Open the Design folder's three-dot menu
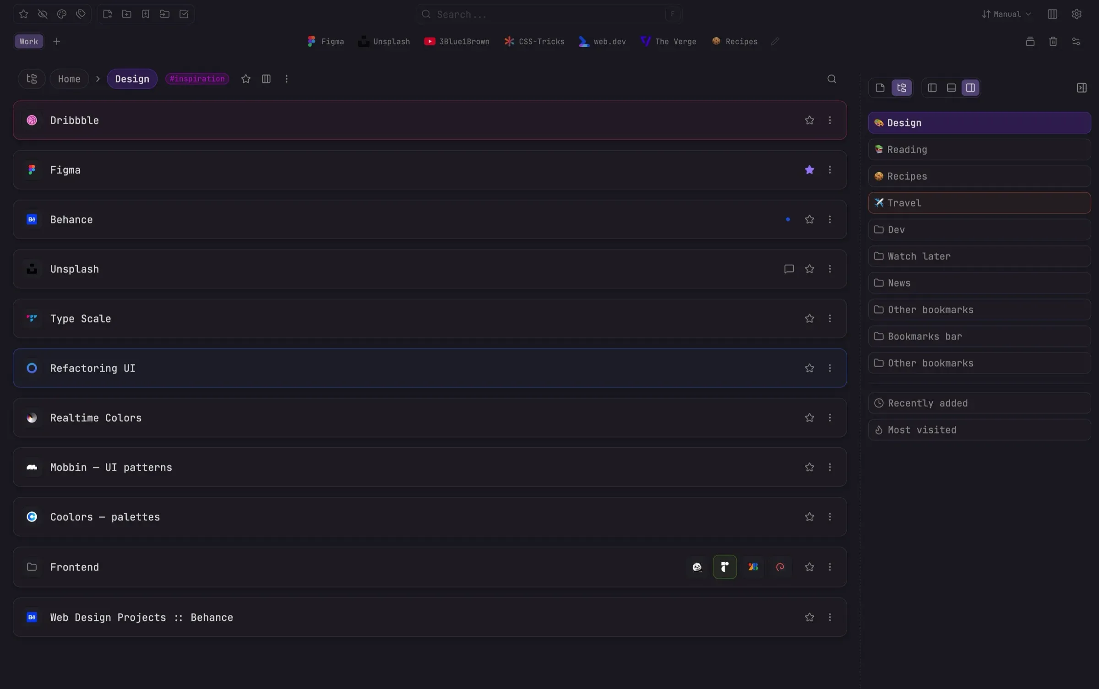The image size is (1099, 689). (x=287, y=79)
